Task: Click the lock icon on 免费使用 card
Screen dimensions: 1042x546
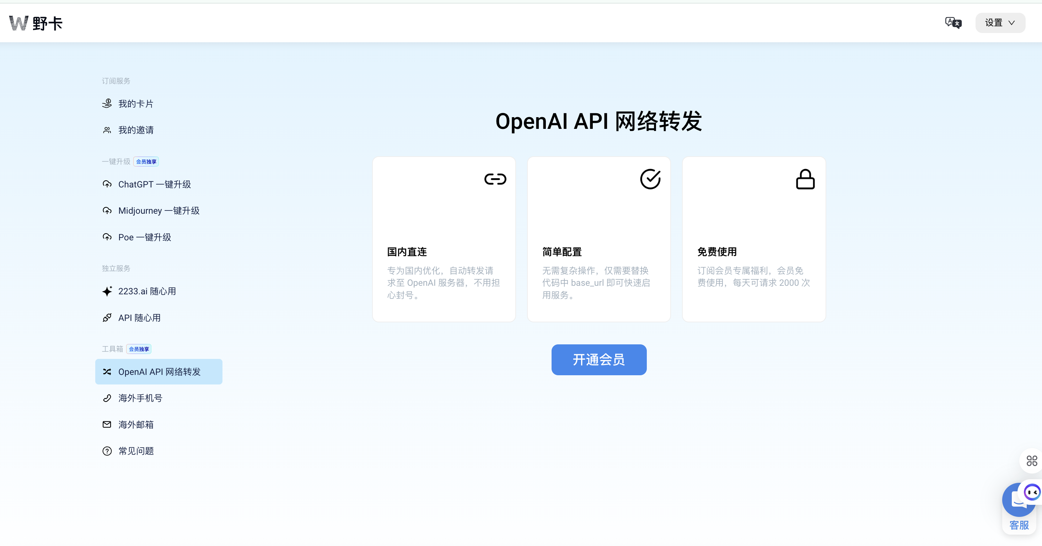Action: pyautogui.click(x=805, y=179)
